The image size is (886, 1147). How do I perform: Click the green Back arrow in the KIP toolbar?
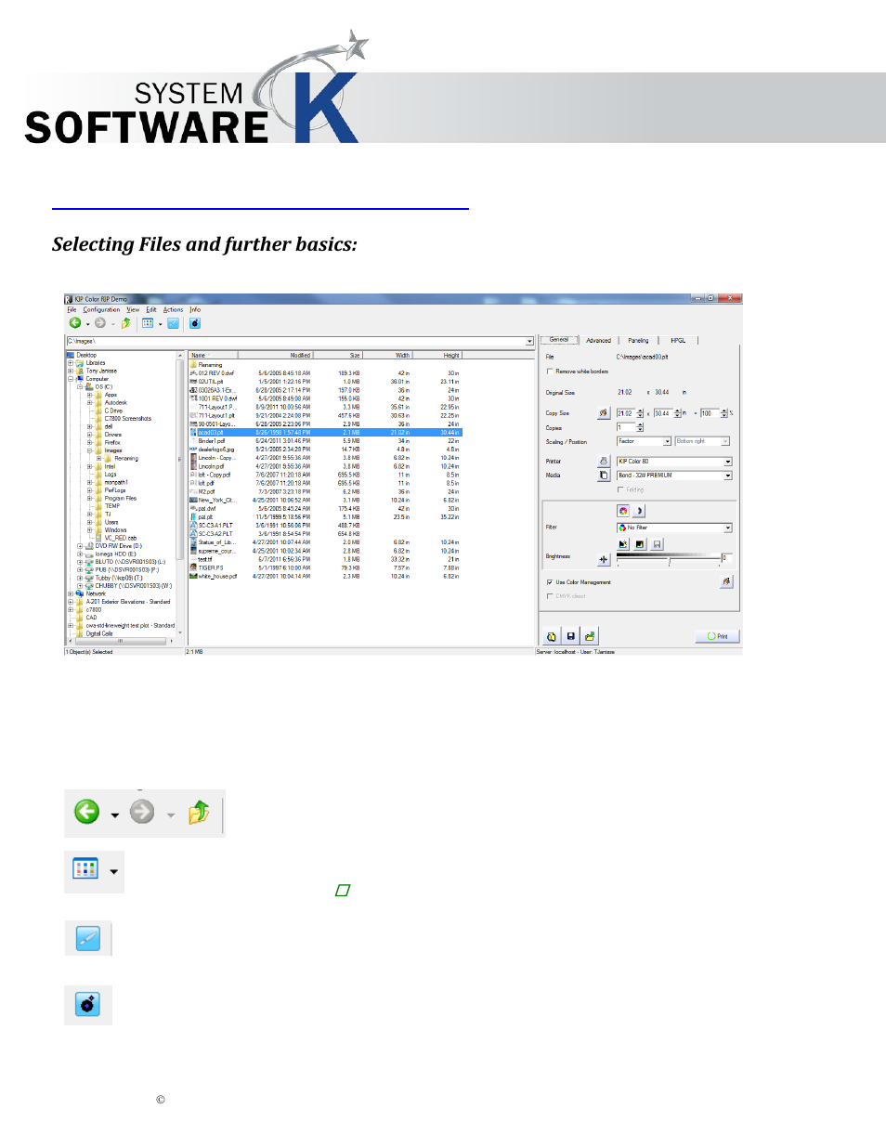click(74, 323)
